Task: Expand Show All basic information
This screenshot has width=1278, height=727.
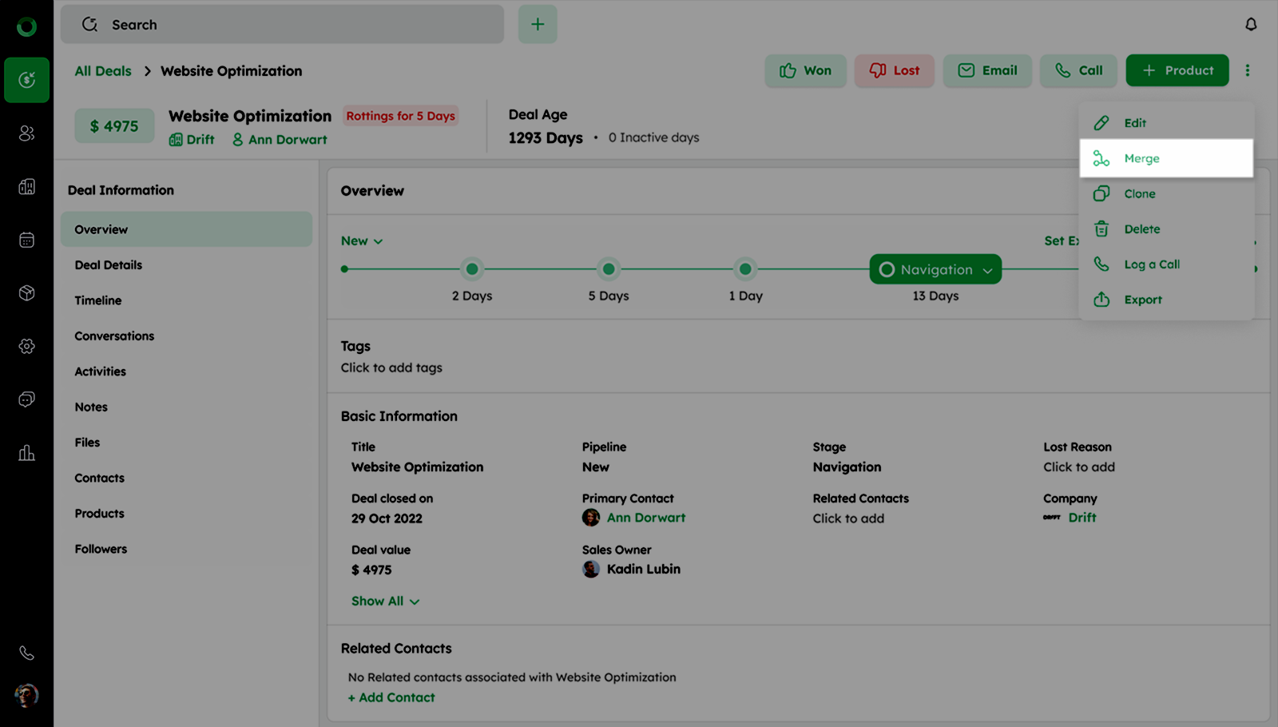Action: point(385,601)
